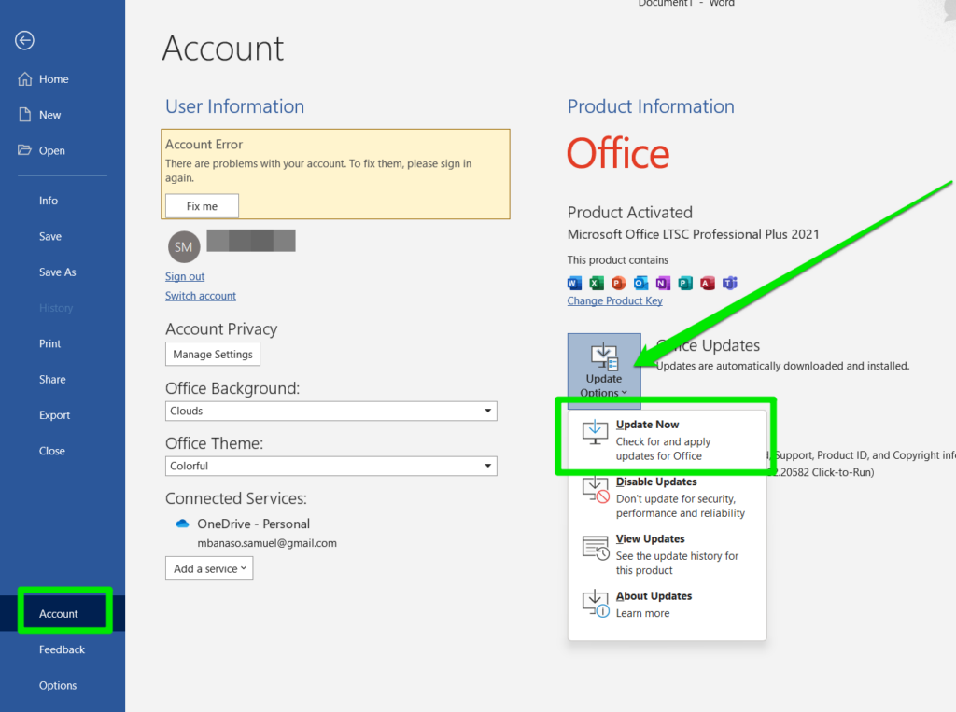Open the Office Theme dropdown
Image resolution: width=956 pixels, height=712 pixels.
click(486, 466)
